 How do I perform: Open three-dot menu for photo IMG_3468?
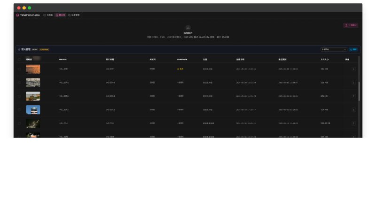pyautogui.click(x=353, y=96)
